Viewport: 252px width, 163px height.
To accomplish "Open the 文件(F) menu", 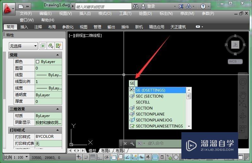I will tap(26, 14).
